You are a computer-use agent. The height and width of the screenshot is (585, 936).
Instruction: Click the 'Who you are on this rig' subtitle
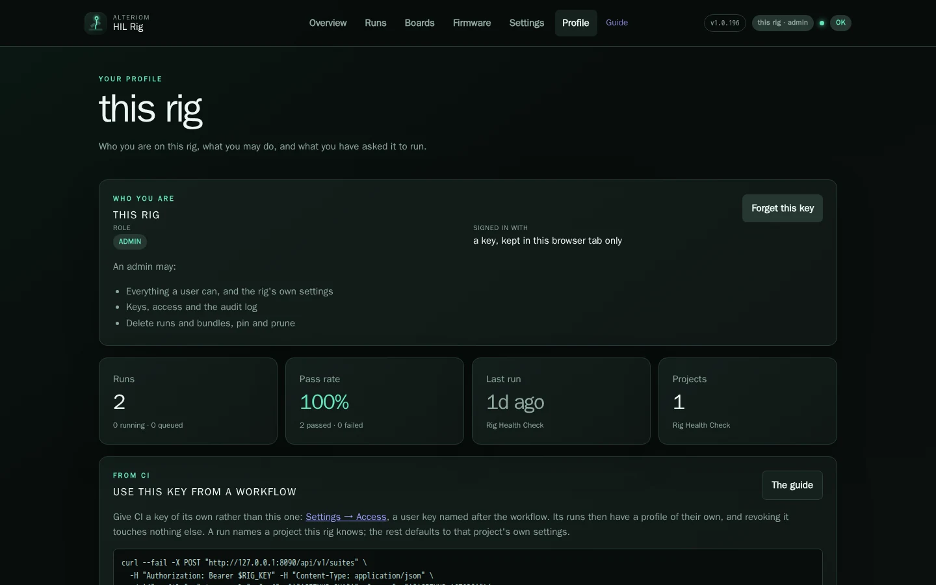pyautogui.click(x=263, y=146)
